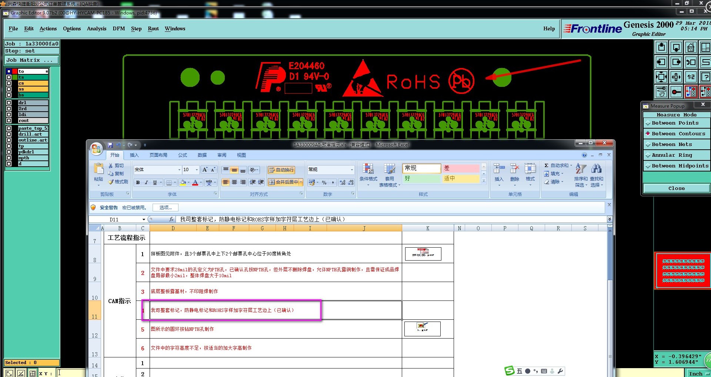
Task: Select 'Between Midpoints' measure mode
Action: (676, 166)
